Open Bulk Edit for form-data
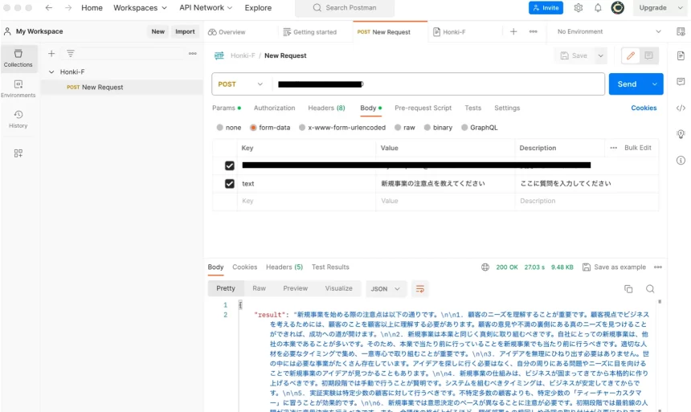 pyautogui.click(x=638, y=148)
